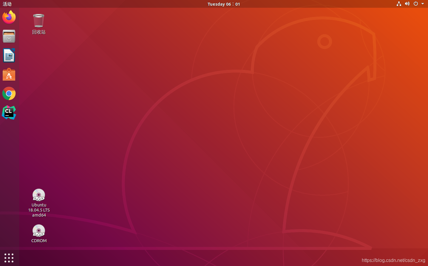The height and width of the screenshot is (266, 428).
Task: Expand the system menu arrow
Action: pyautogui.click(x=423, y=4)
